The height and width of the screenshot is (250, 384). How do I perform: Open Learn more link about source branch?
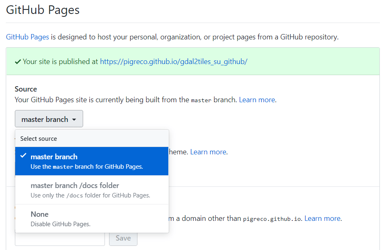pos(257,100)
